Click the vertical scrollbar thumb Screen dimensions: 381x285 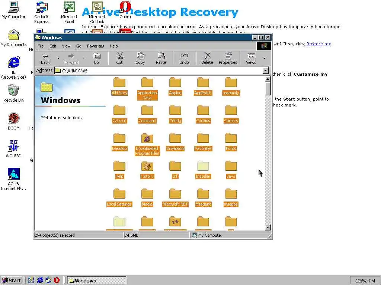268,88
